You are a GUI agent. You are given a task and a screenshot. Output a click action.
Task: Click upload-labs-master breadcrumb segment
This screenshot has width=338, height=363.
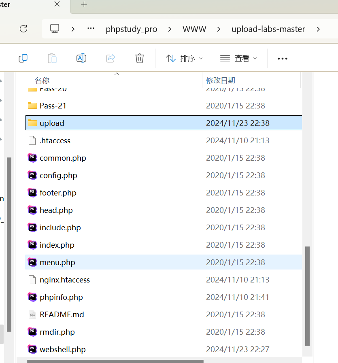[268, 29]
